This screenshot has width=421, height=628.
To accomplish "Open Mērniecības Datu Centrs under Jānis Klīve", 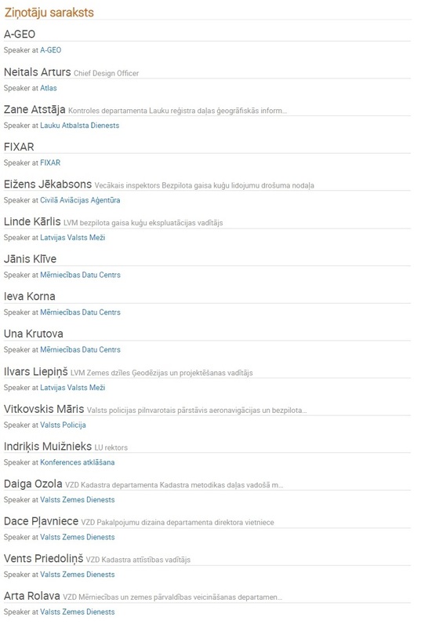I will (x=80, y=275).
